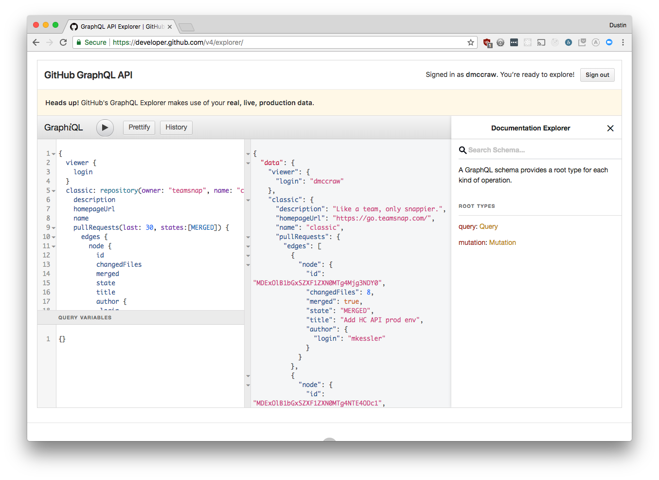Fold the "classic" object in results
Viewport: 659px width, 480px height.
click(x=248, y=200)
